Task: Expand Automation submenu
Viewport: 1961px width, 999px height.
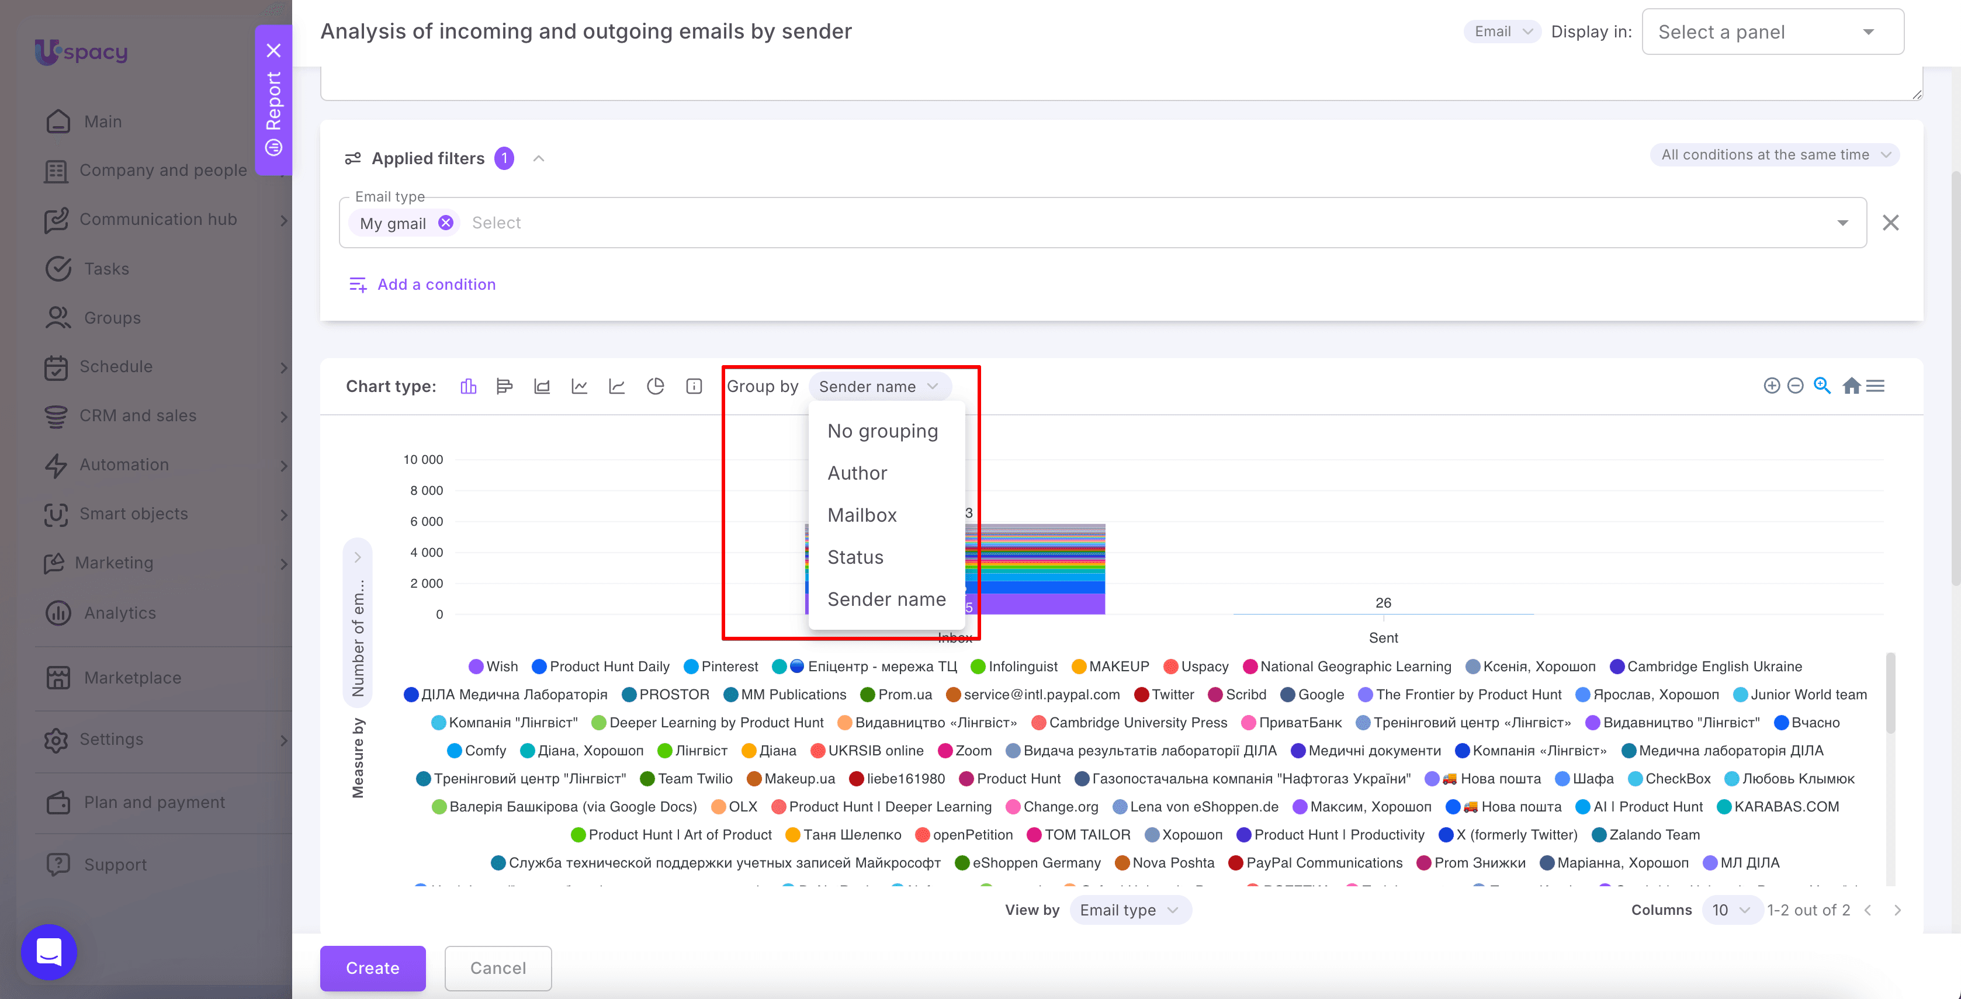Action: (283, 466)
